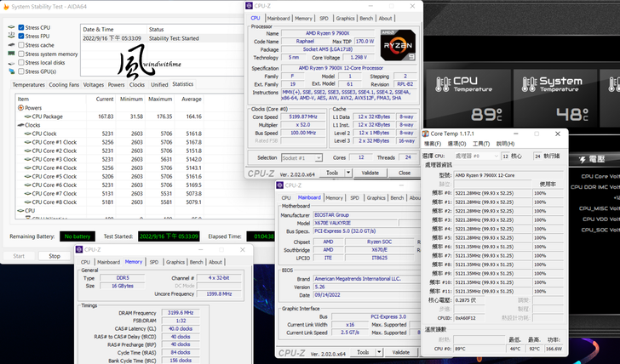The width and height of the screenshot is (620, 364).
Task: Toggle the Stress CPU checkbox
Action: coord(21,27)
